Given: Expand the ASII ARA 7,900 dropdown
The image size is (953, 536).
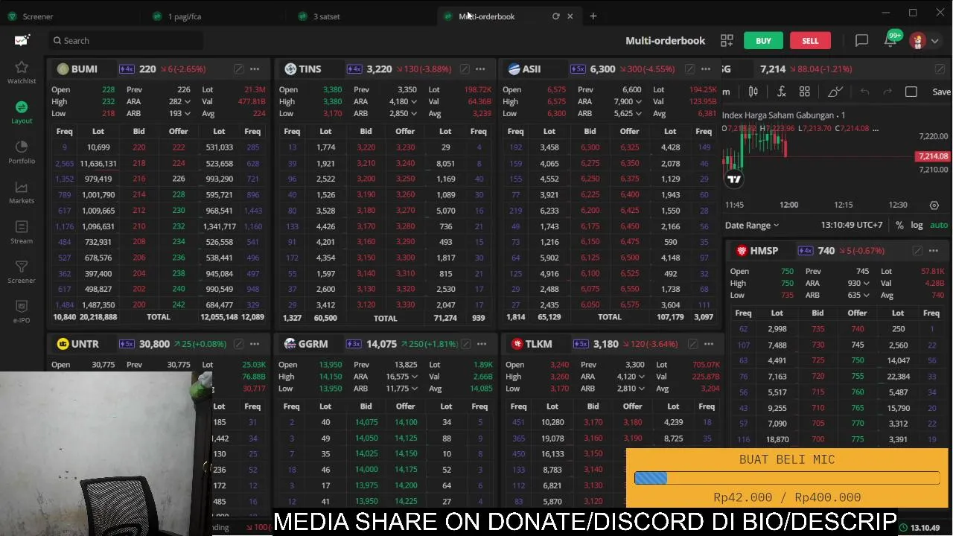Looking at the screenshot, I should 638,102.
